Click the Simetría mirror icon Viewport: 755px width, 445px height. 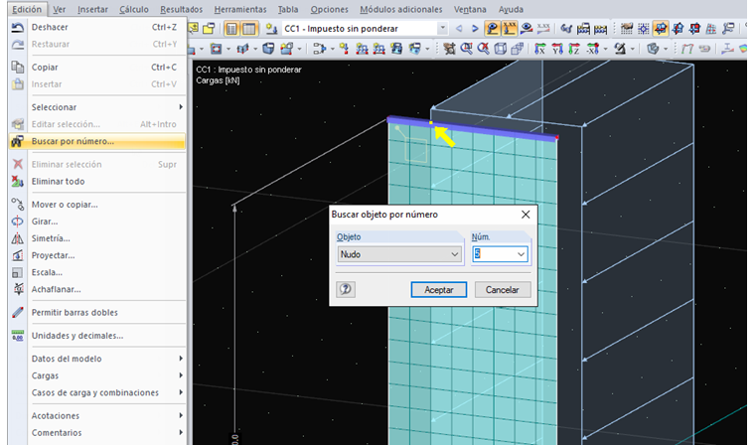click(17, 238)
